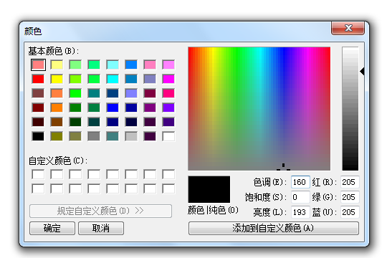
Task: Pick the pure blue basic color swatch
Action: (113, 107)
